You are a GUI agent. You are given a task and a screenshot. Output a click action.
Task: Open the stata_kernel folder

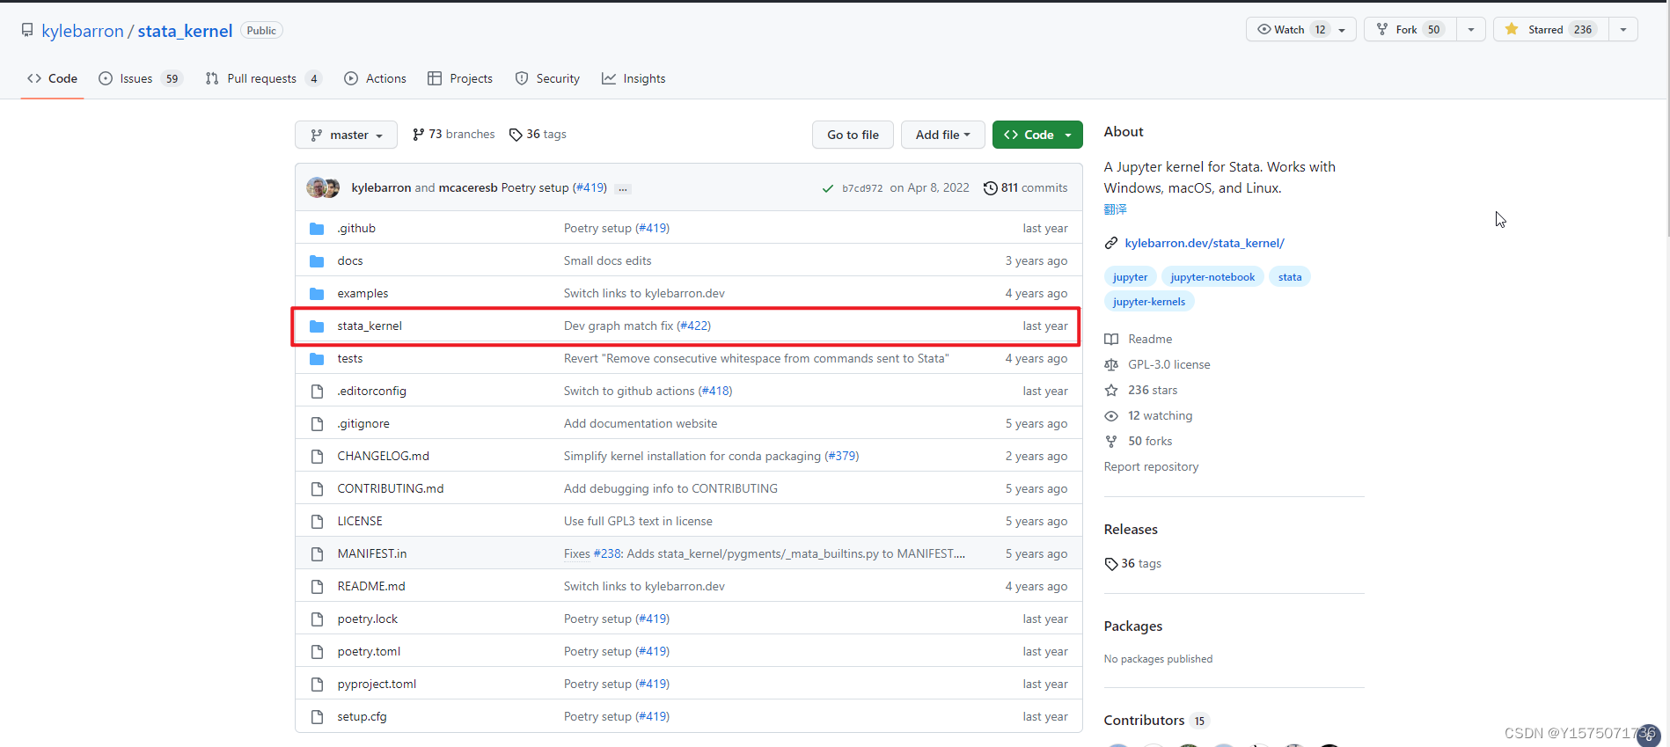370,326
